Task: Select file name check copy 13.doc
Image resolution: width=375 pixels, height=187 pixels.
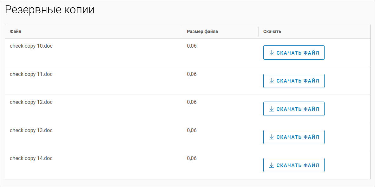Action: [x=31, y=130]
